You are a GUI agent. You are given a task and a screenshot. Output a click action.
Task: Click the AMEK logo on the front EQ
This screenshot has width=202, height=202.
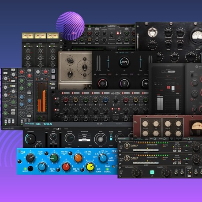tap(116, 93)
